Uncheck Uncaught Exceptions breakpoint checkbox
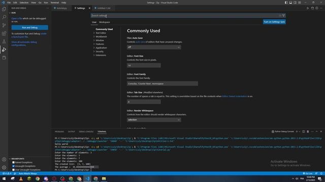The width and height of the screenshot is (325, 182). click(14, 166)
